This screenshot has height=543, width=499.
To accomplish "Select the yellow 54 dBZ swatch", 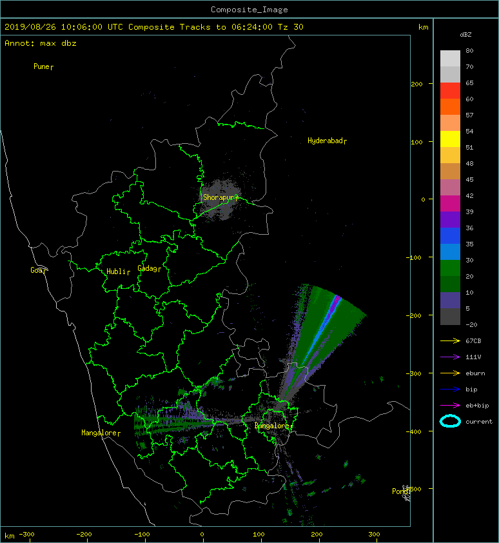I will point(450,139).
